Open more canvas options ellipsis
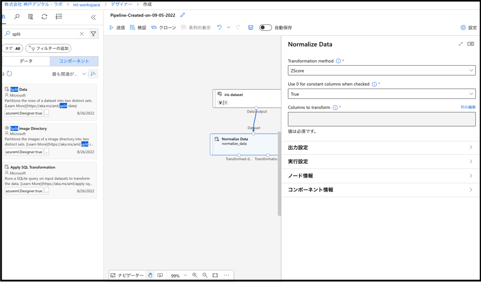This screenshot has height=282, width=481. tap(226, 275)
